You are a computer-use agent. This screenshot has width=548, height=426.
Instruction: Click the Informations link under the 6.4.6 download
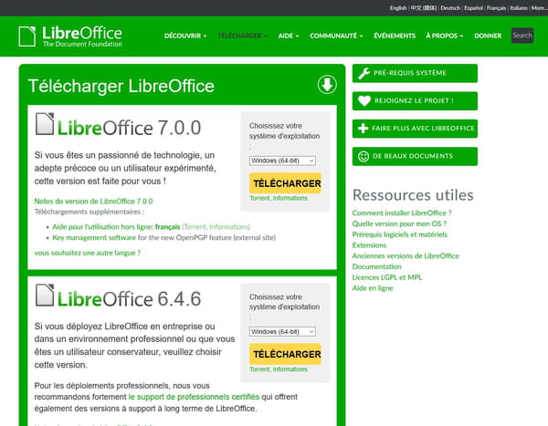click(x=290, y=369)
